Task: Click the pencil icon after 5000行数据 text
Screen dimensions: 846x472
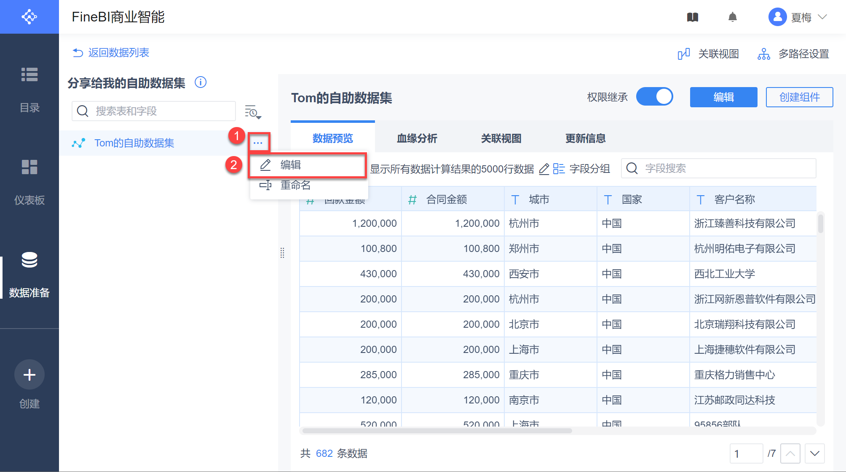Action: (x=544, y=169)
